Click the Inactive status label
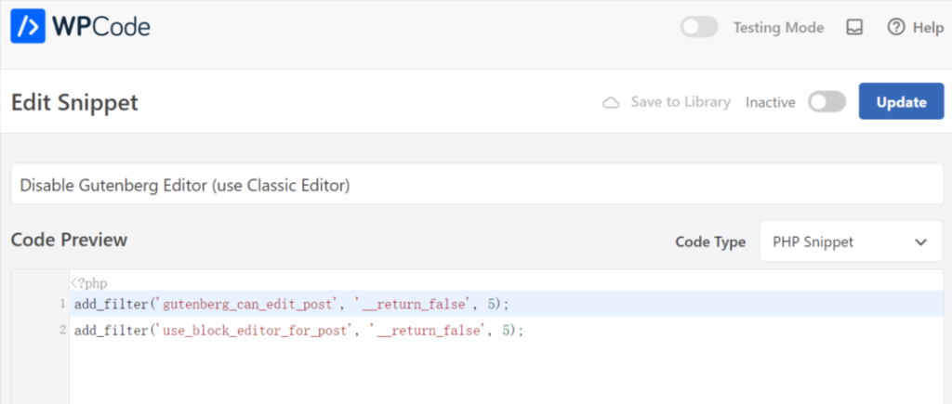This screenshot has width=952, height=404. click(771, 102)
